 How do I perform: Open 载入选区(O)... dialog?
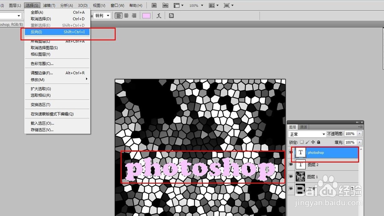click(x=57, y=123)
